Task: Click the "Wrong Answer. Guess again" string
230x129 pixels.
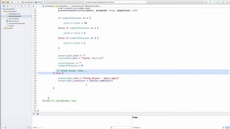Action: 101,78
